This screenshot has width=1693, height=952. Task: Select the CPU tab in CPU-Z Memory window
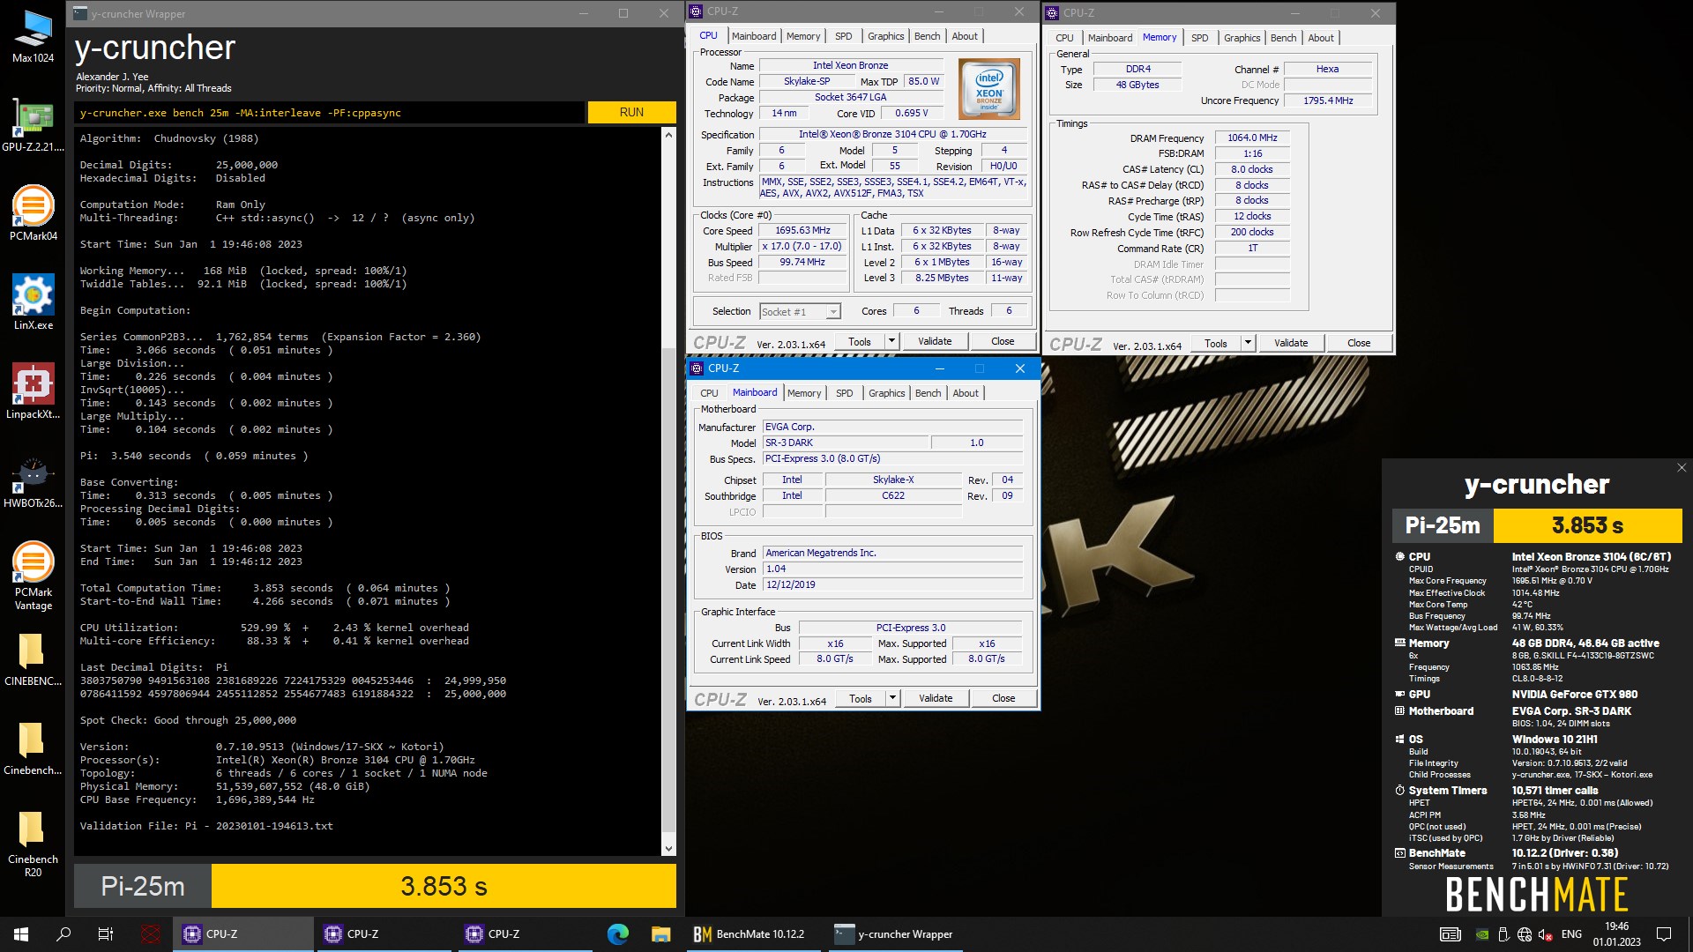[x=1064, y=38]
